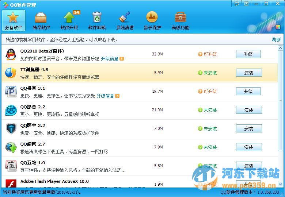Click the QQ医生 shield icon
This screenshot has width=285, height=197.
coord(11,129)
